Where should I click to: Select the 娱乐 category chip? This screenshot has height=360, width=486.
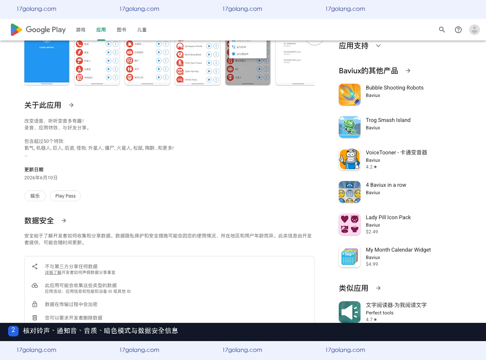pos(35,196)
